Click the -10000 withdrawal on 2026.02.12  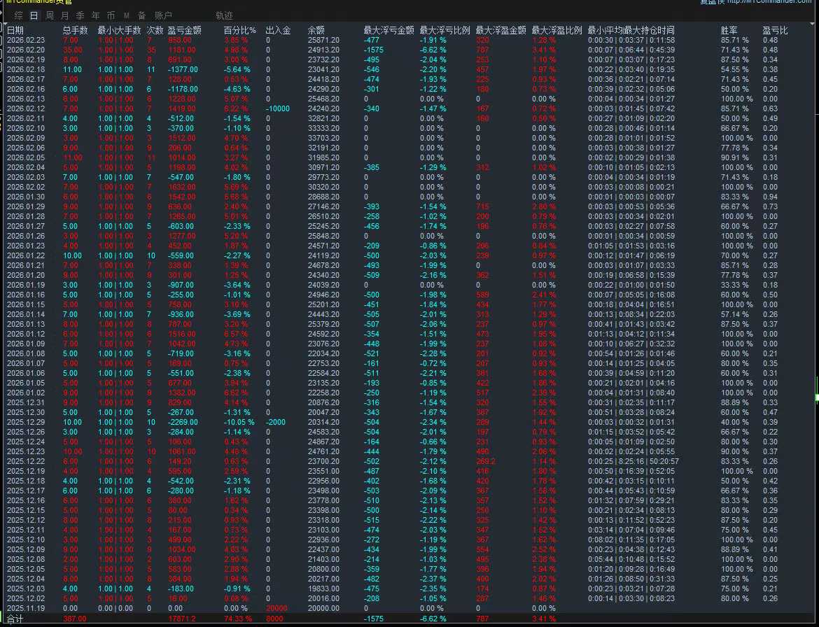(x=277, y=108)
